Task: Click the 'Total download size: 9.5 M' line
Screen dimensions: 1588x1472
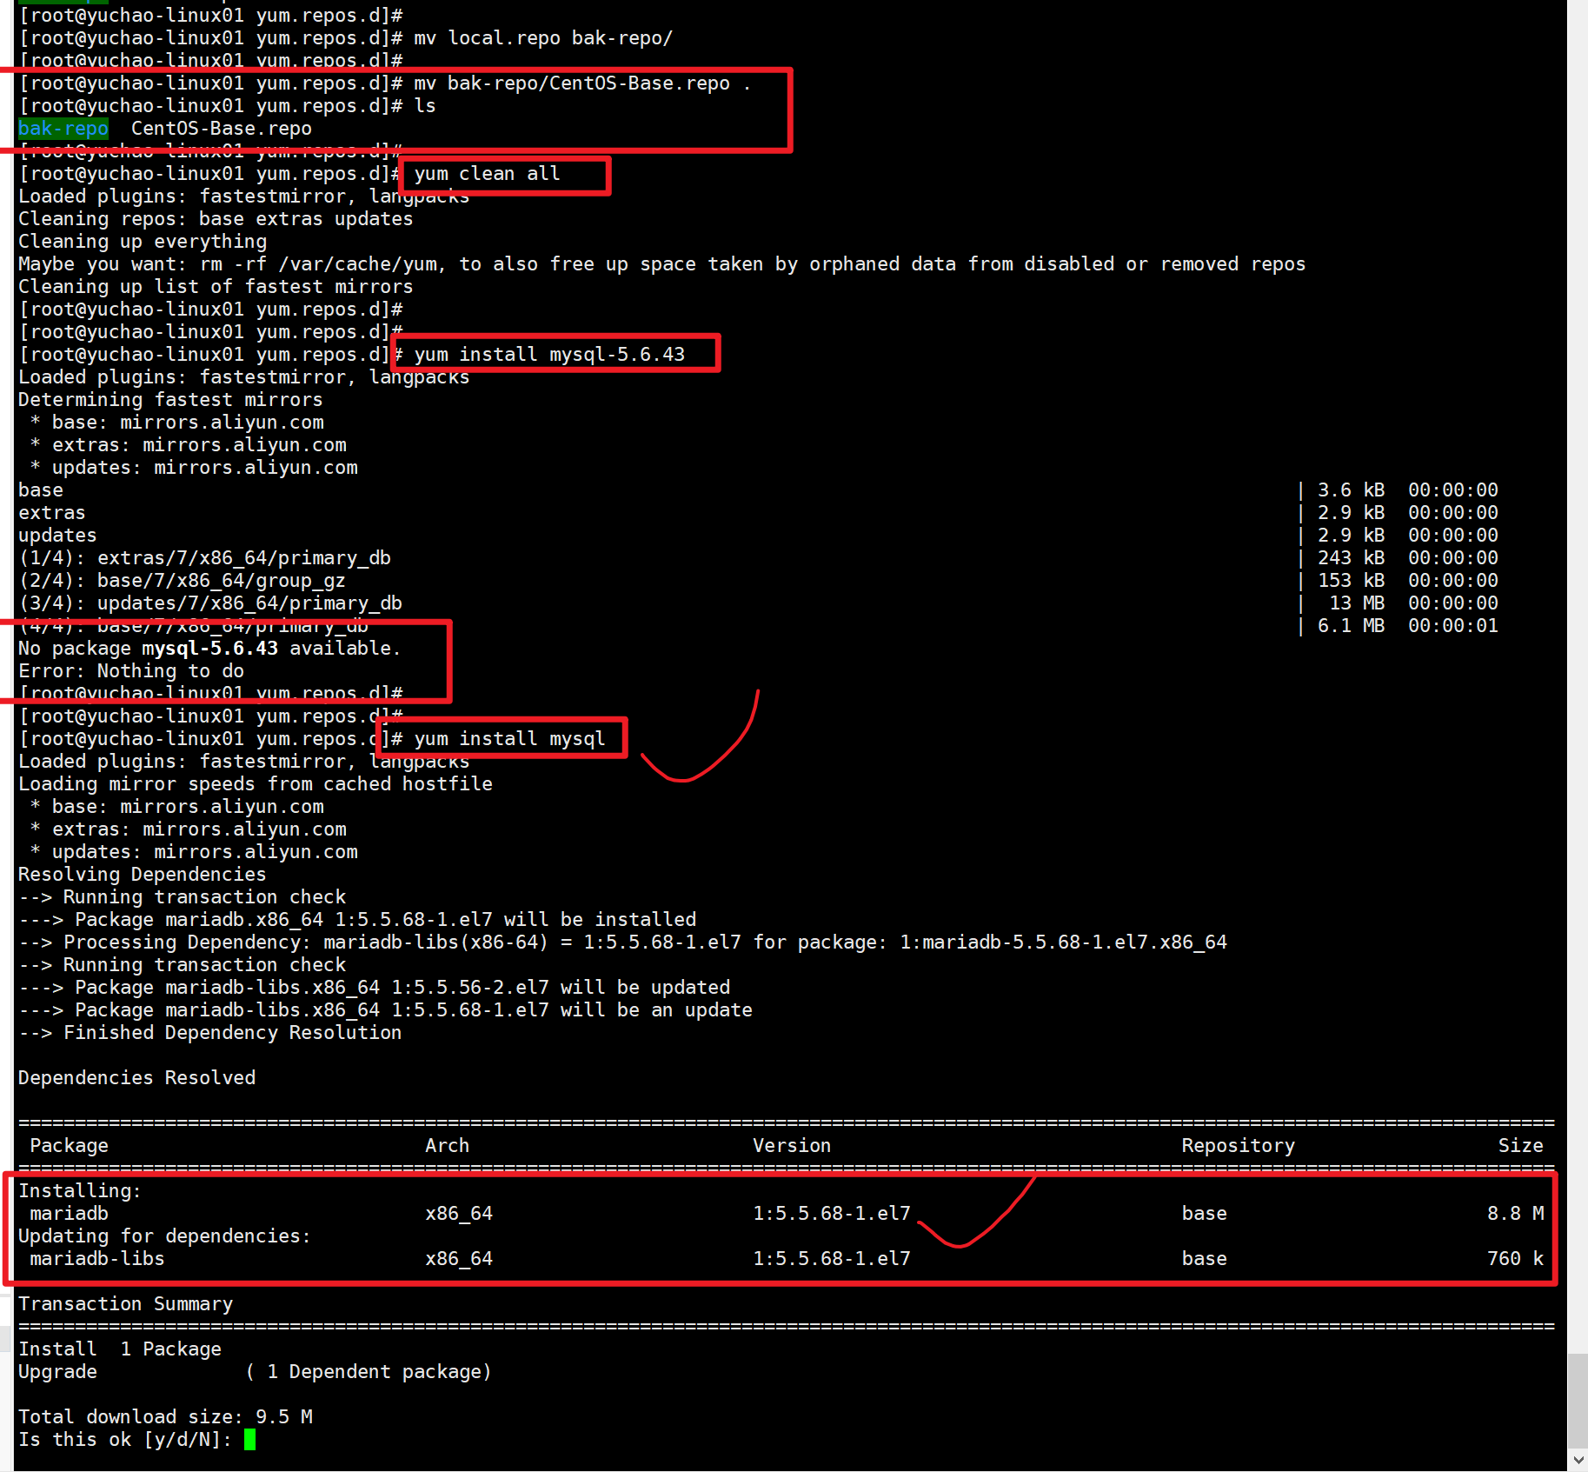Action: [x=165, y=1417]
